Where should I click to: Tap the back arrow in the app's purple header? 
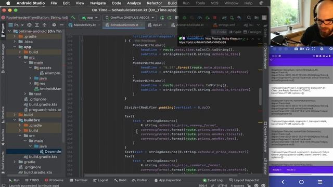tap(272, 60)
